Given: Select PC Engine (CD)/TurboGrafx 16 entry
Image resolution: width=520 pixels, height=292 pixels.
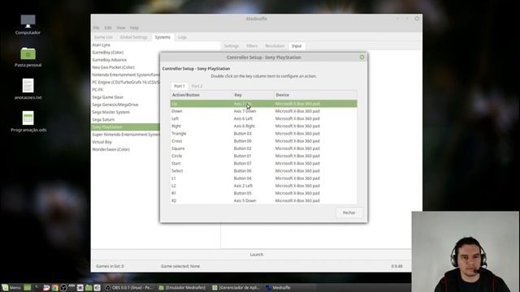Looking at the screenshot, I should 126,82.
